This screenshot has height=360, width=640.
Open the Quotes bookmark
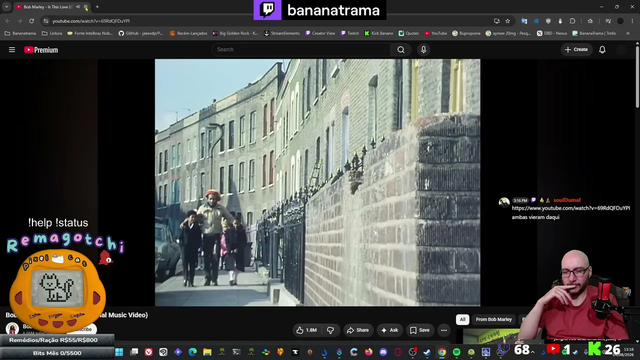click(408, 33)
